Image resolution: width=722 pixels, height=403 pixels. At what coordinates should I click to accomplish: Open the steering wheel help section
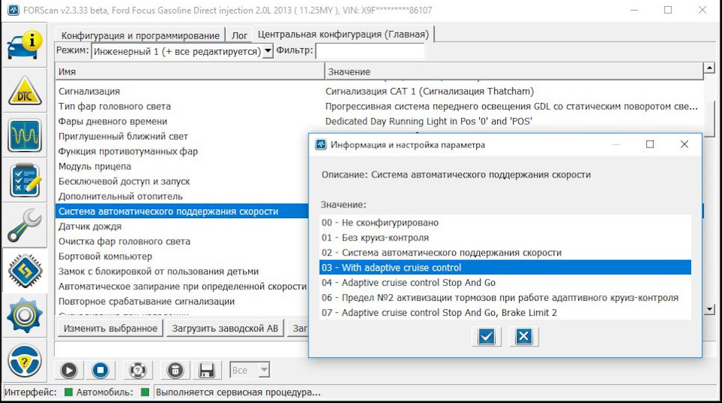tap(24, 361)
